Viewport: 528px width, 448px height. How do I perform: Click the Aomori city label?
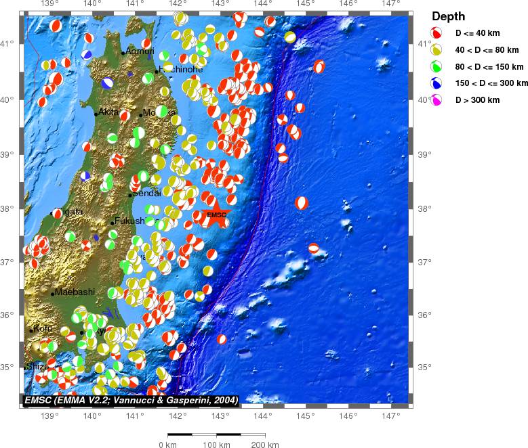pyautogui.click(x=140, y=51)
